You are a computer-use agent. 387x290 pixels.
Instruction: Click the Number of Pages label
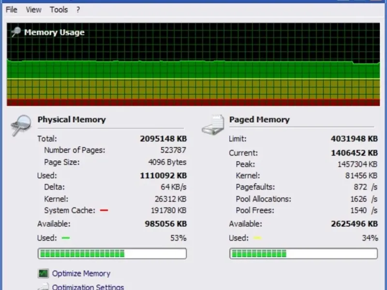coord(74,150)
